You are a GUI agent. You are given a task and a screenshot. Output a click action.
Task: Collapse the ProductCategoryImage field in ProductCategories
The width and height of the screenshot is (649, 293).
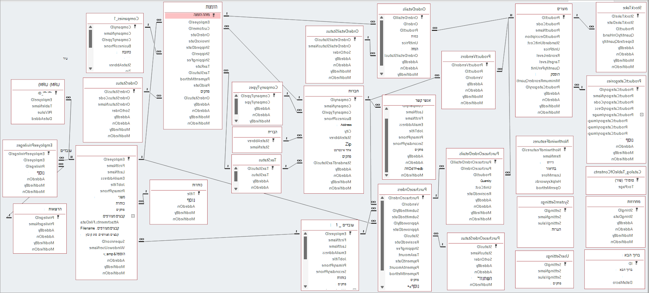coord(642,115)
